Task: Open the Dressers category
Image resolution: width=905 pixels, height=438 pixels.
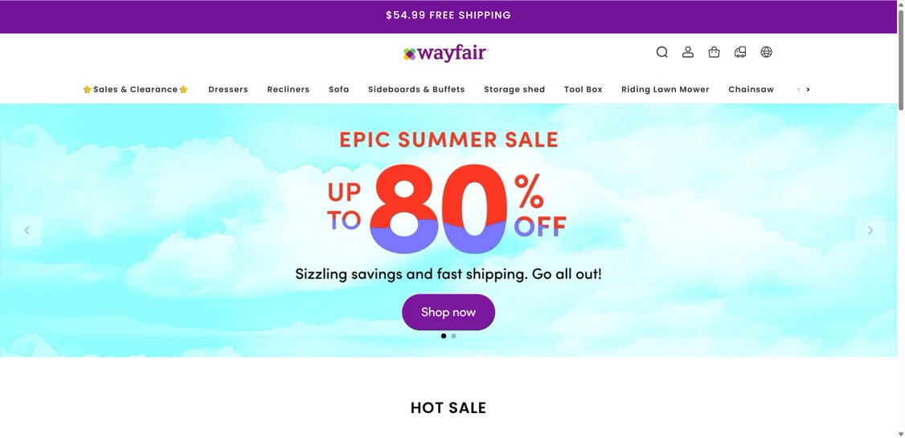Action: click(x=228, y=89)
